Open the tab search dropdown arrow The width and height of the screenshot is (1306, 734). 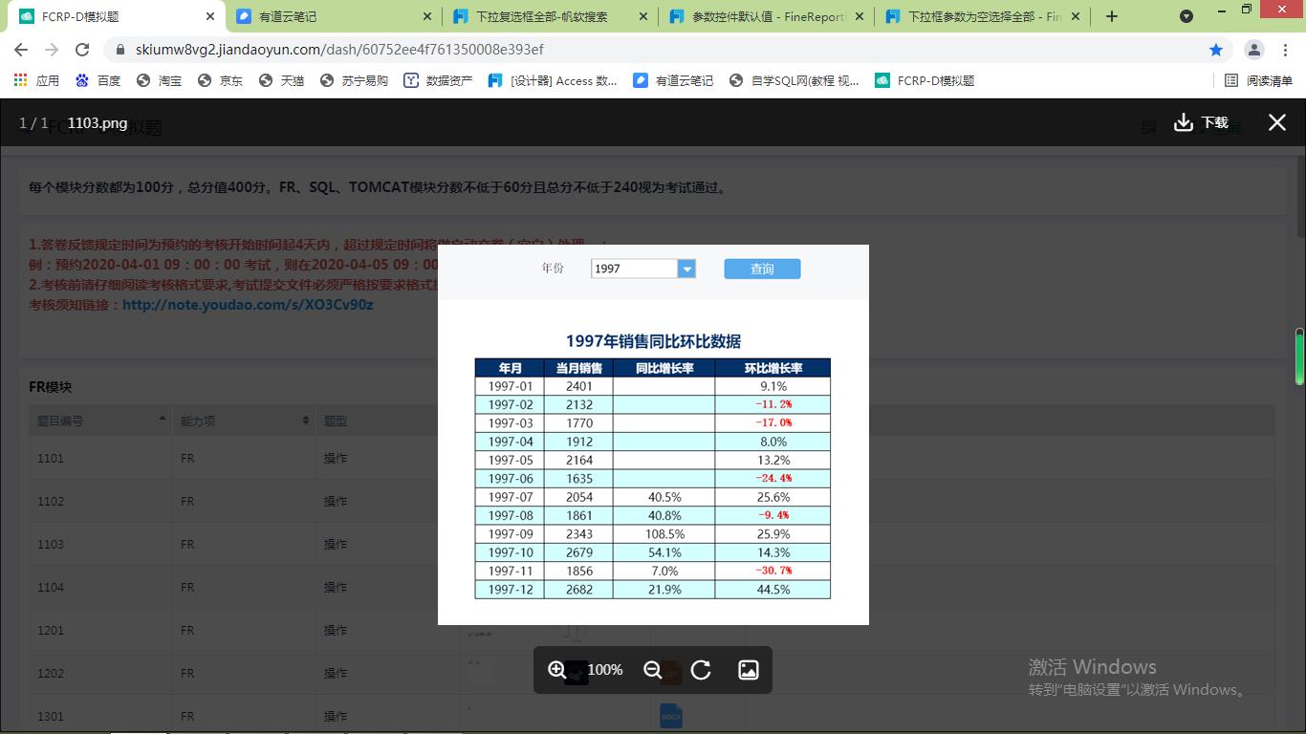pos(1186,16)
